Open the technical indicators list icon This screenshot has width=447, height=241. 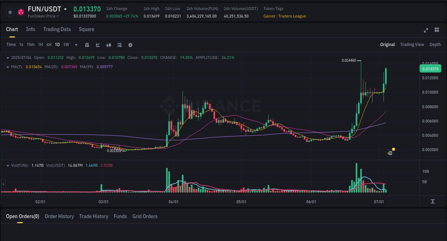point(119,45)
